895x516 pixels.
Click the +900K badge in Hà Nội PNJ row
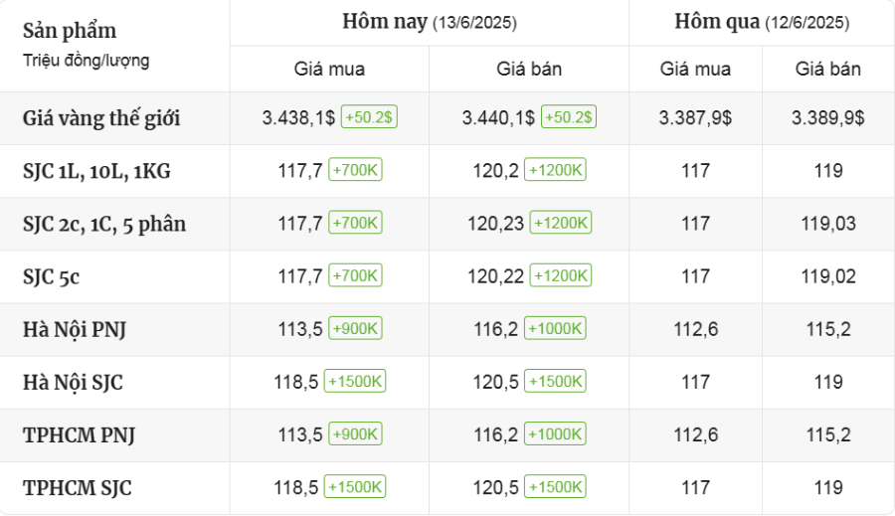pos(355,329)
